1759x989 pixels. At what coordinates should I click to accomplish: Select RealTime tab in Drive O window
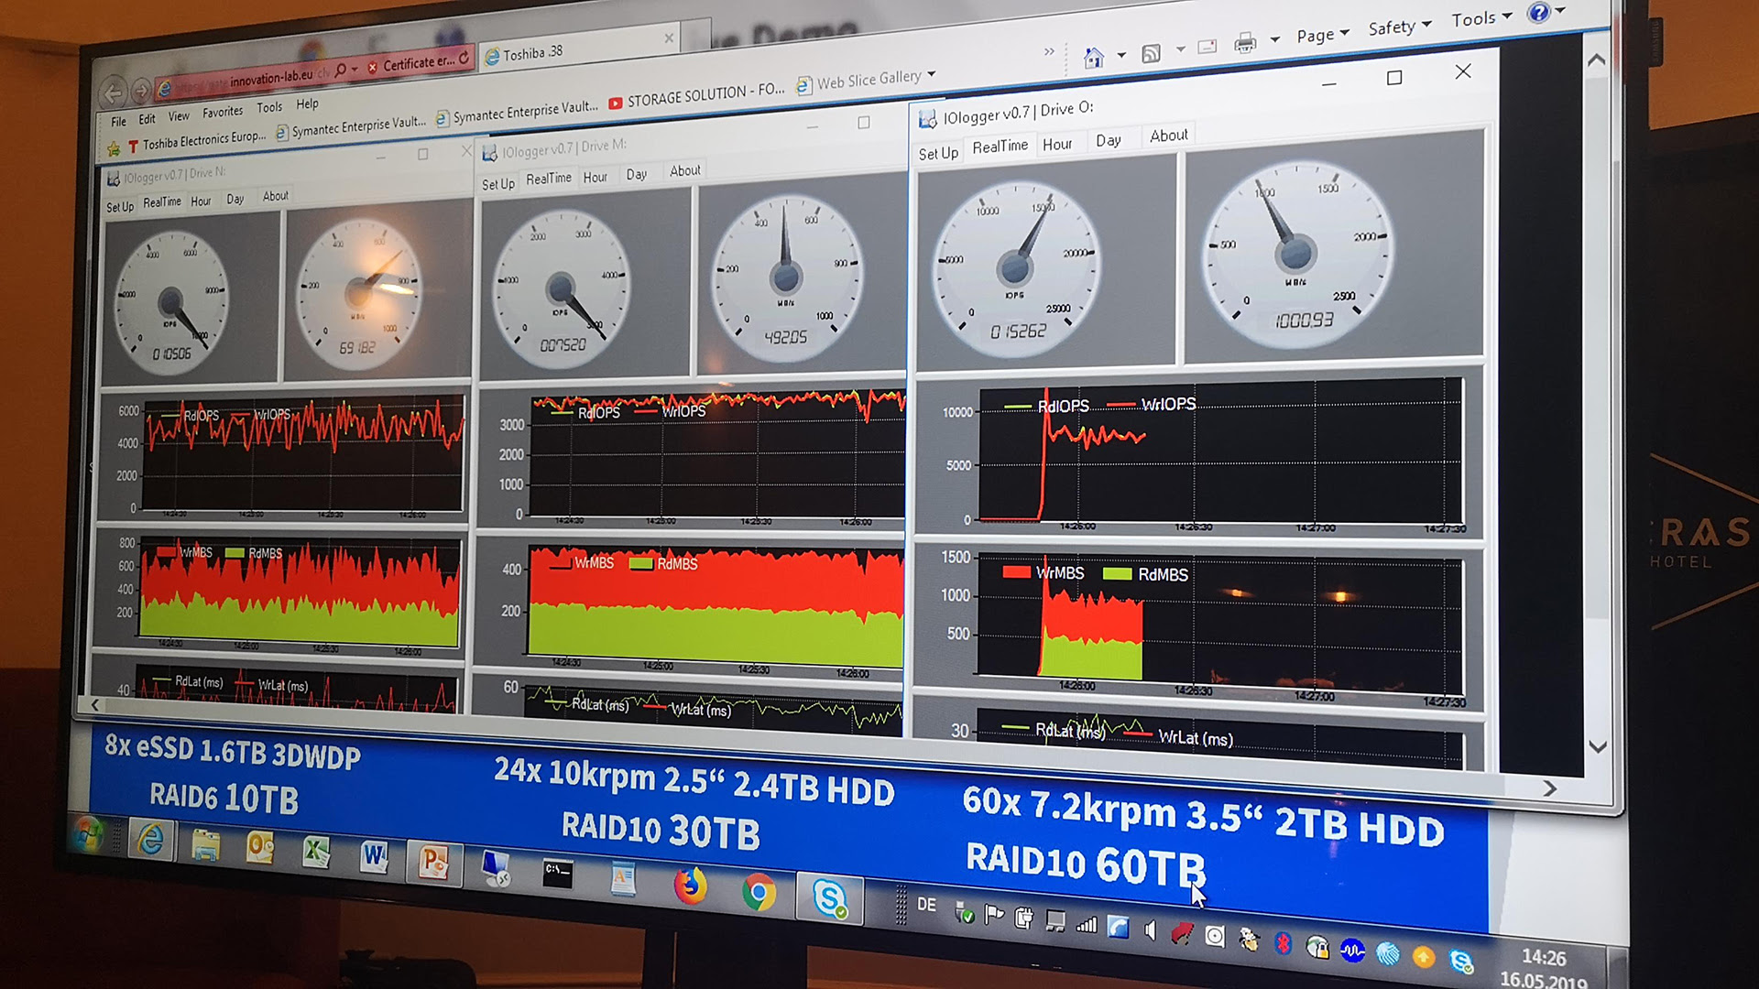pos(1000,147)
